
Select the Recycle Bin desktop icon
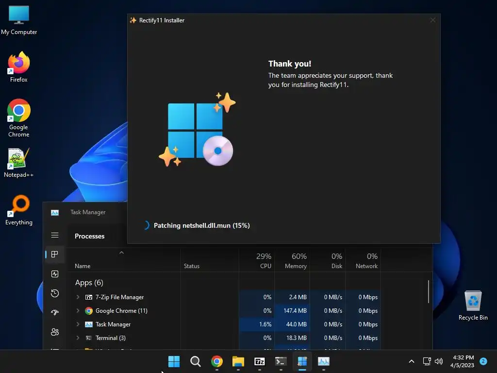473,306
